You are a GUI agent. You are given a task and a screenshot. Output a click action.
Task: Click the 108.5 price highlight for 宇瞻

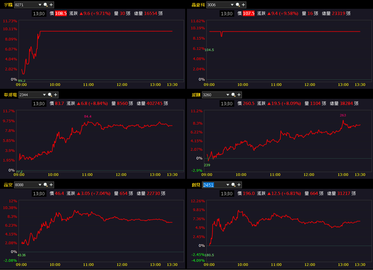click(61, 13)
